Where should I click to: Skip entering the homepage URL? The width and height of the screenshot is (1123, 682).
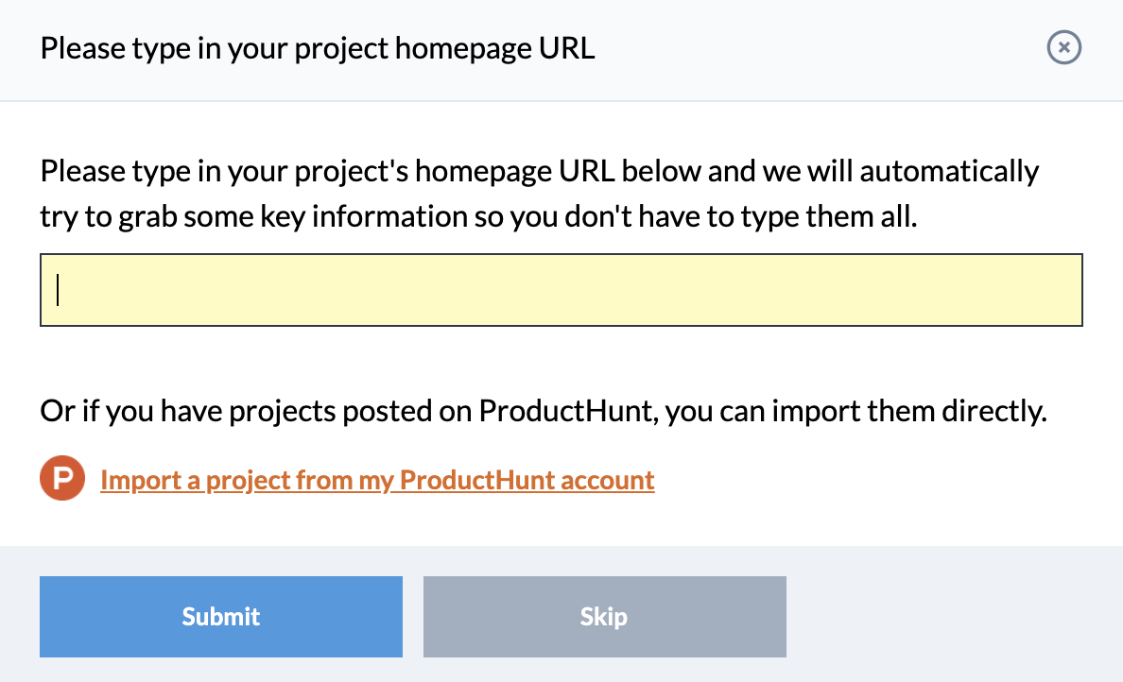coord(604,617)
